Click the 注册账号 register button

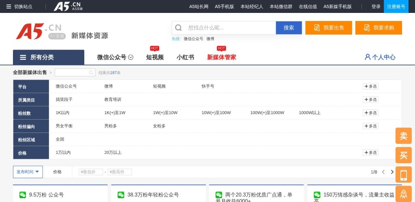tap(396, 6)
